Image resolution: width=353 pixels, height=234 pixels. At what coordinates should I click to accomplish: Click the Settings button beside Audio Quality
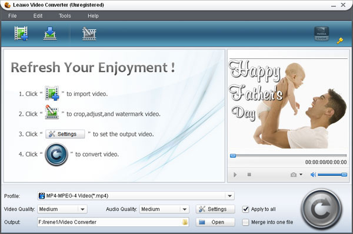(x=215, y=209)
